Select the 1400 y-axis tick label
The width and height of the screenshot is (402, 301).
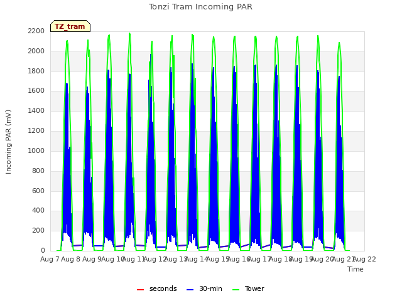(x=36, y=110)
